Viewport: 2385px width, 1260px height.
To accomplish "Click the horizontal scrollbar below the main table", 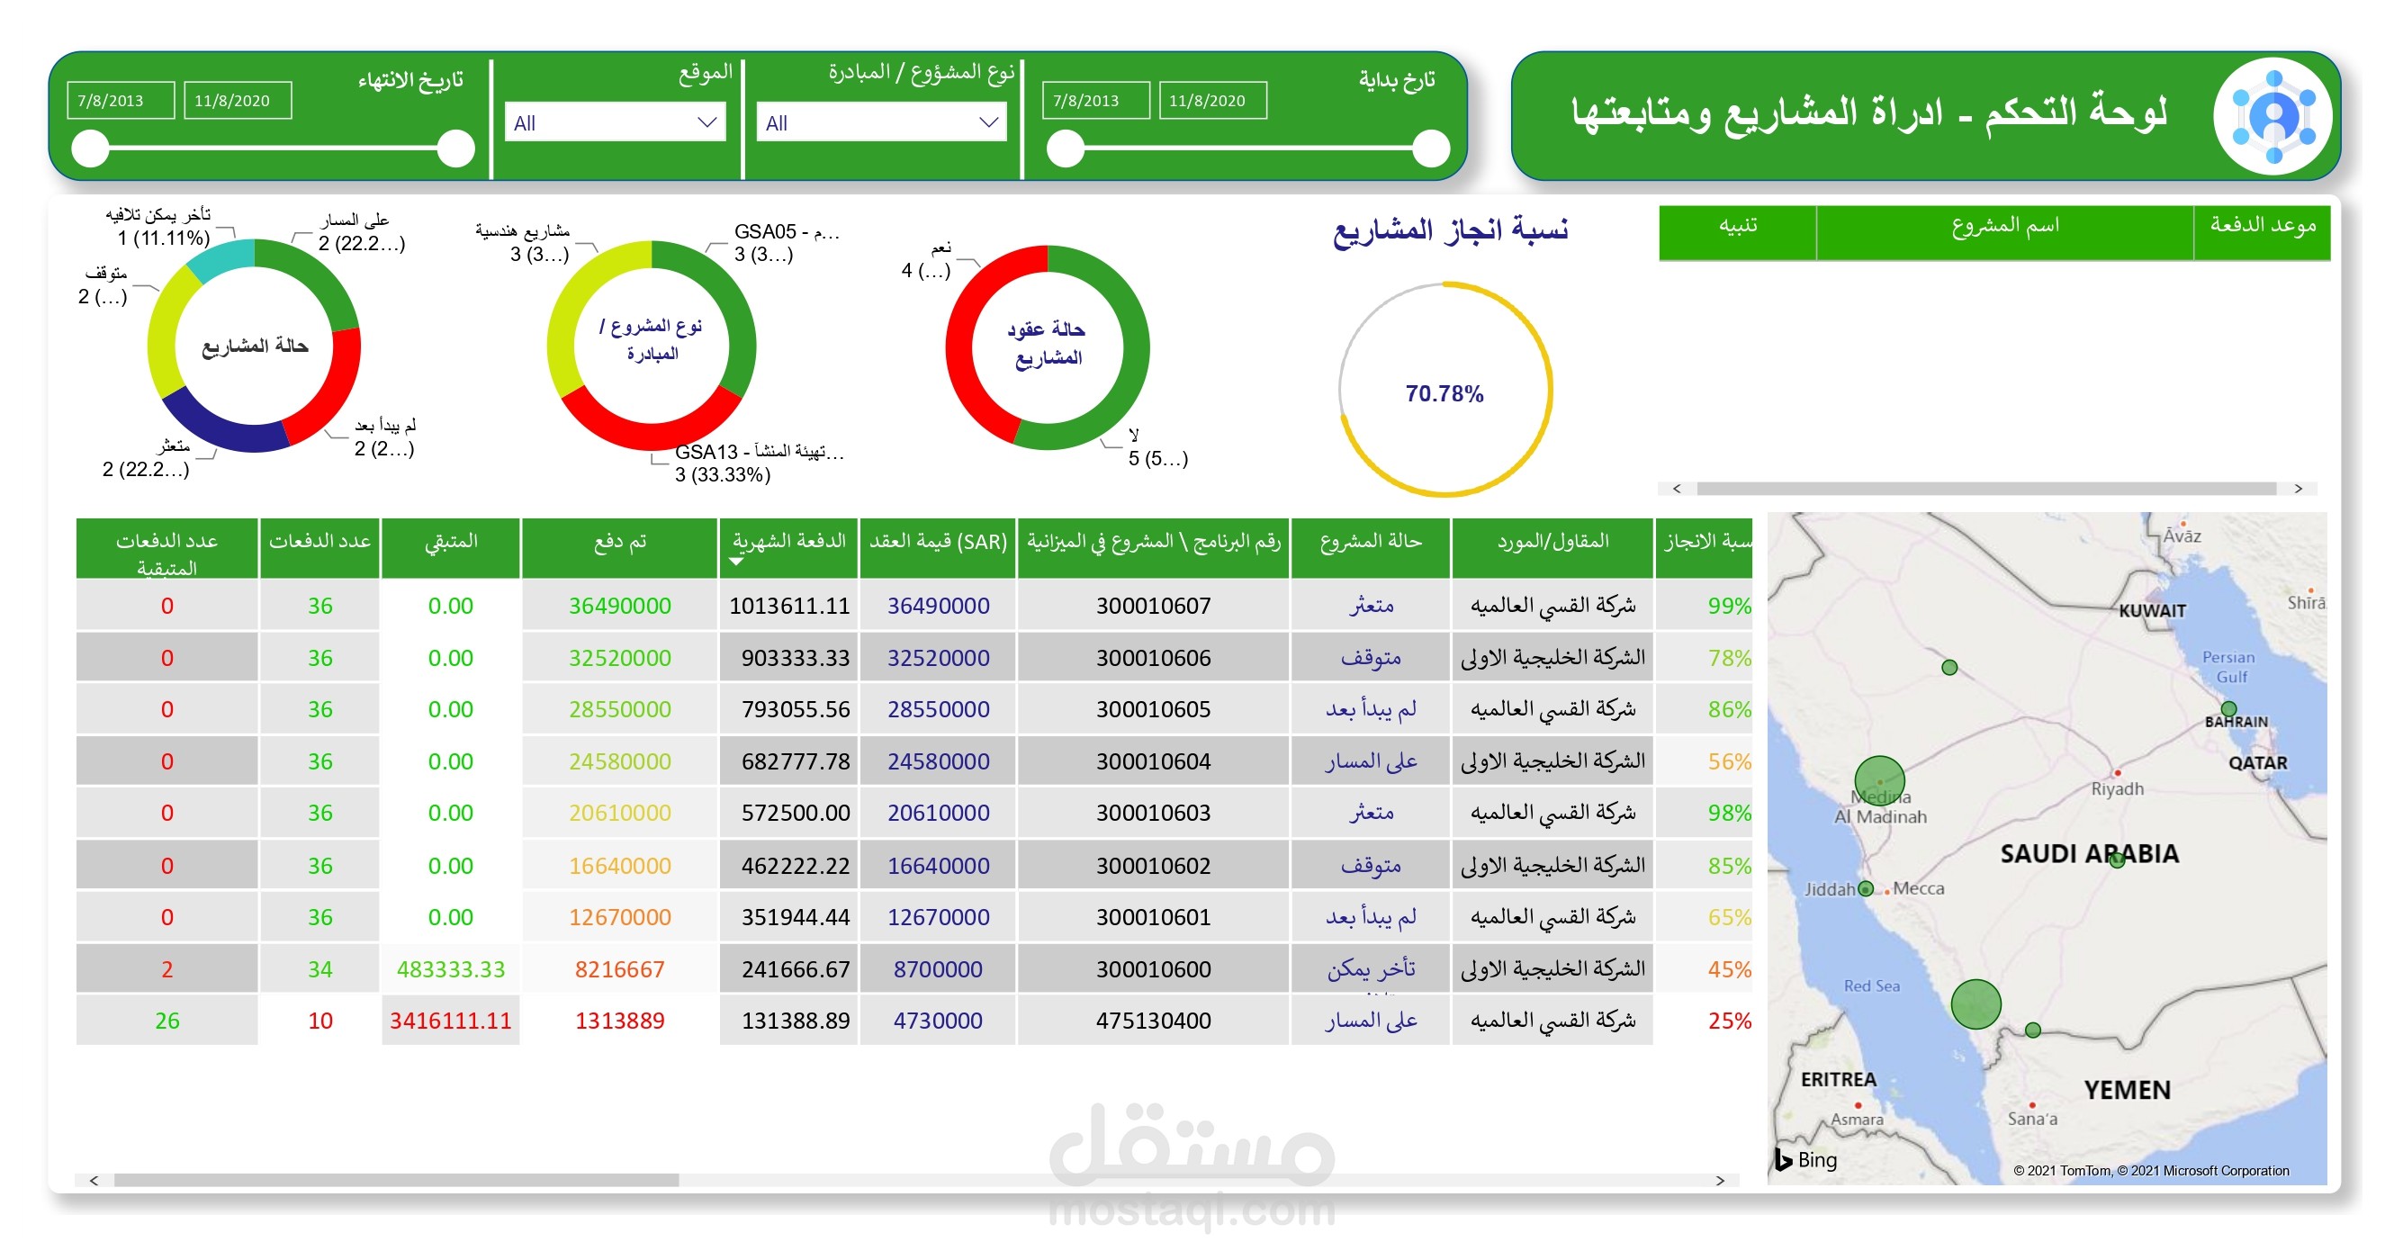I will pyautogui.click(x=396, y=1180).
